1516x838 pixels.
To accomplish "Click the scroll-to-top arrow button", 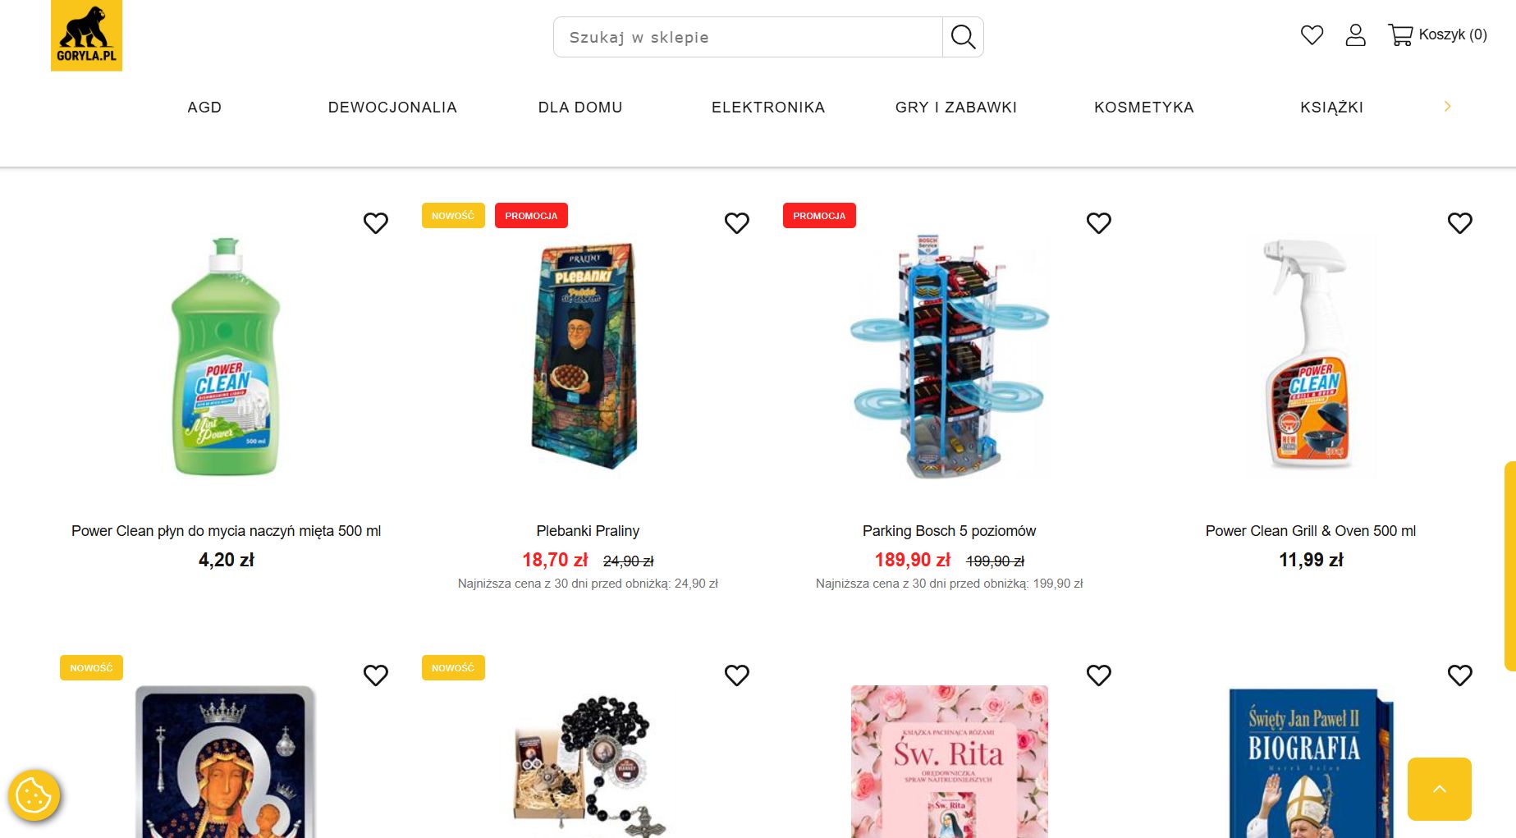I will coord(1439,789).
